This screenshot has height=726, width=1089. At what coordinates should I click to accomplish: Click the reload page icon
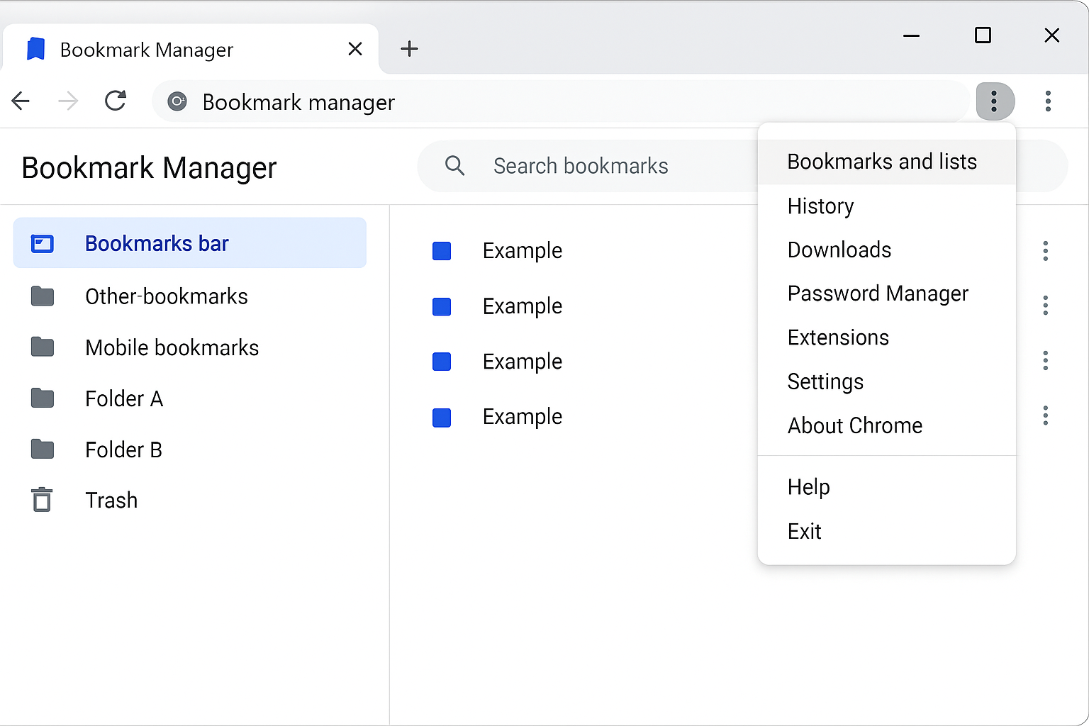coord(116,101)
